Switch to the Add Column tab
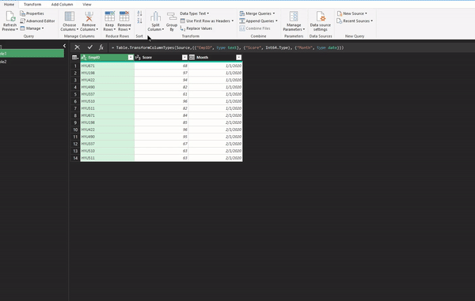This screenshot has width=475, height=301. 62,4
